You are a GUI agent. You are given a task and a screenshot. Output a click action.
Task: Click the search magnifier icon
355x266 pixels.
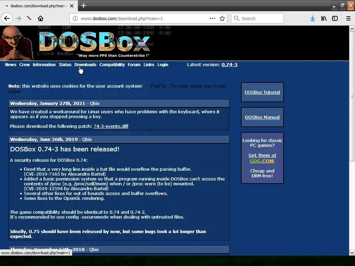(236, 18)
